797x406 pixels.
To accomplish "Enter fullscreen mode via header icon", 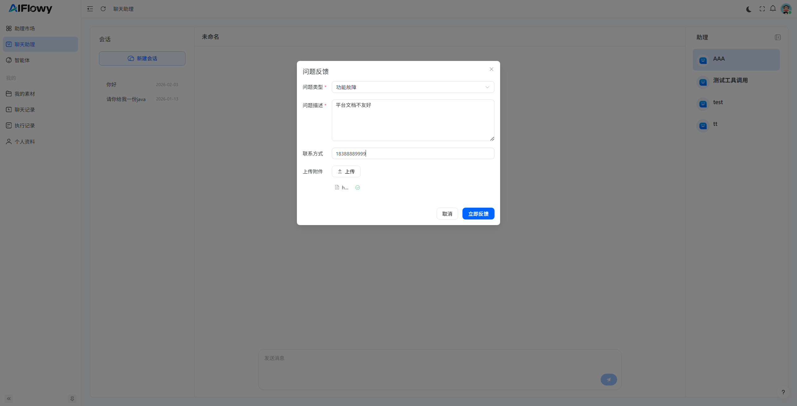I will (762, 9).
